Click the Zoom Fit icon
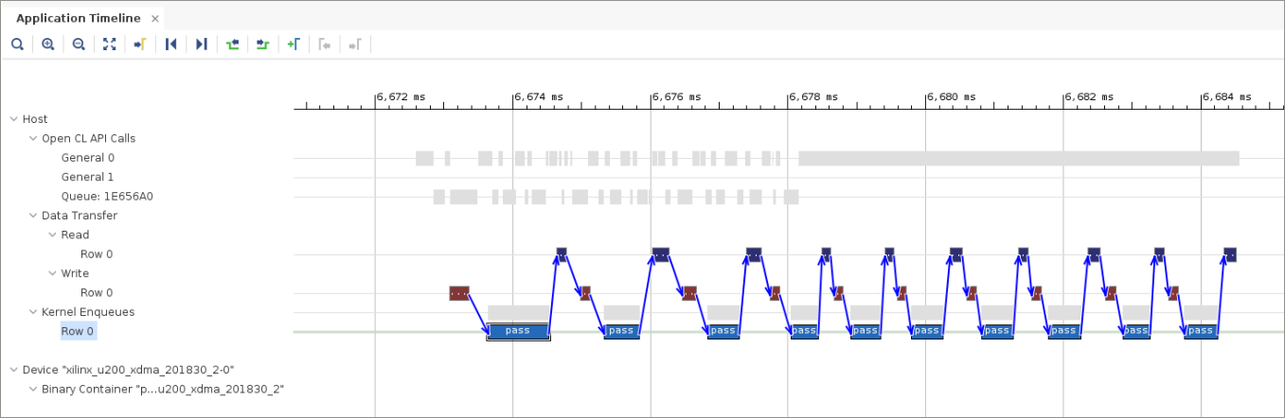 (x=109, y=44)
